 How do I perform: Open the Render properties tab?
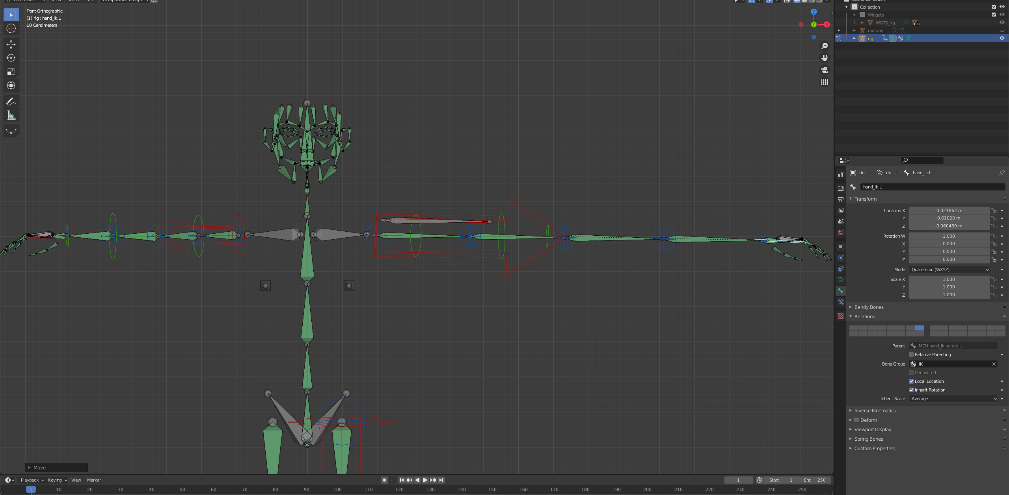click(841, 188)
